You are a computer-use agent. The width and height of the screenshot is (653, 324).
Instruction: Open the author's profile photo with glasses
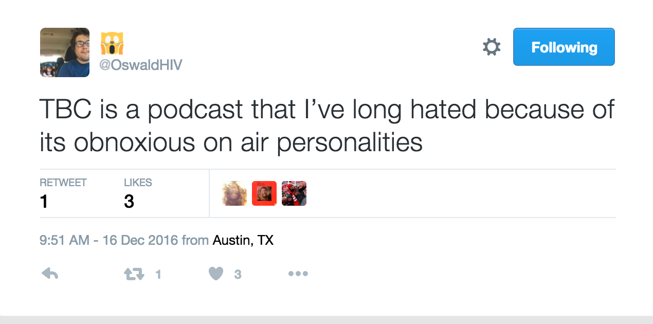65,52
